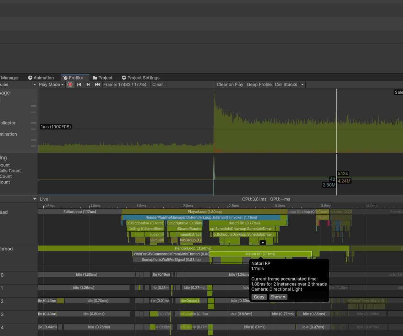Click the RenderLoop (3.64ms) sample bar
Image resolution: width=403 pixels, height=336 pixels.
coord(193,248)
